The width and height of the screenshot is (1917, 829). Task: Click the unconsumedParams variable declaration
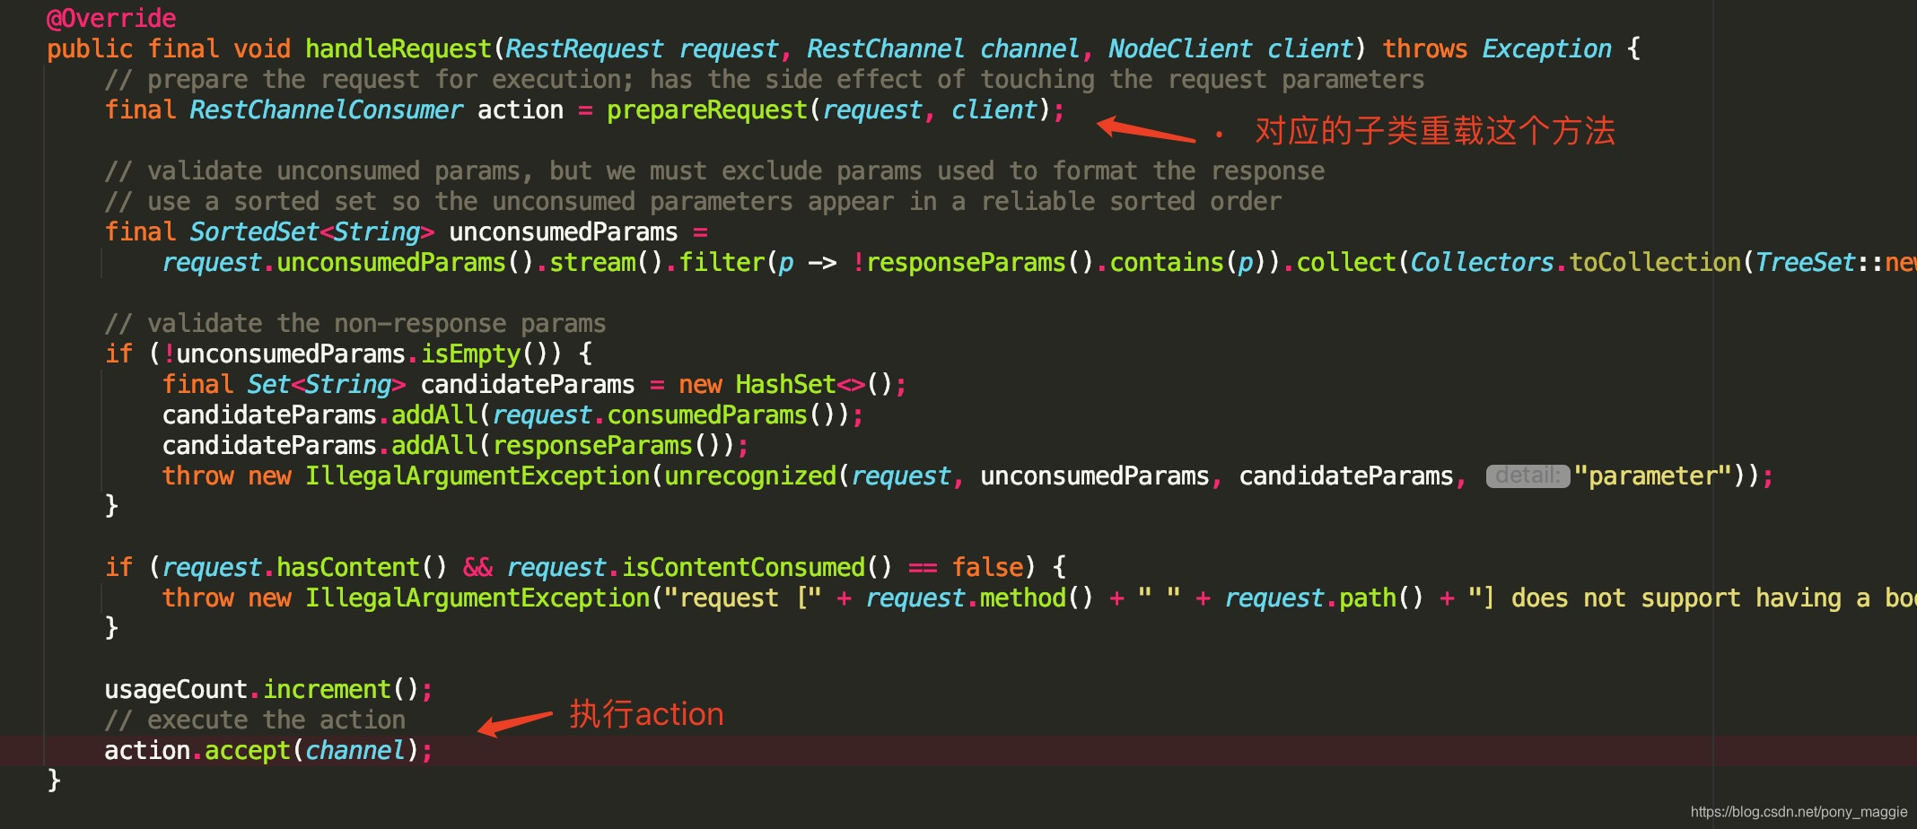(x=564, y=231)
